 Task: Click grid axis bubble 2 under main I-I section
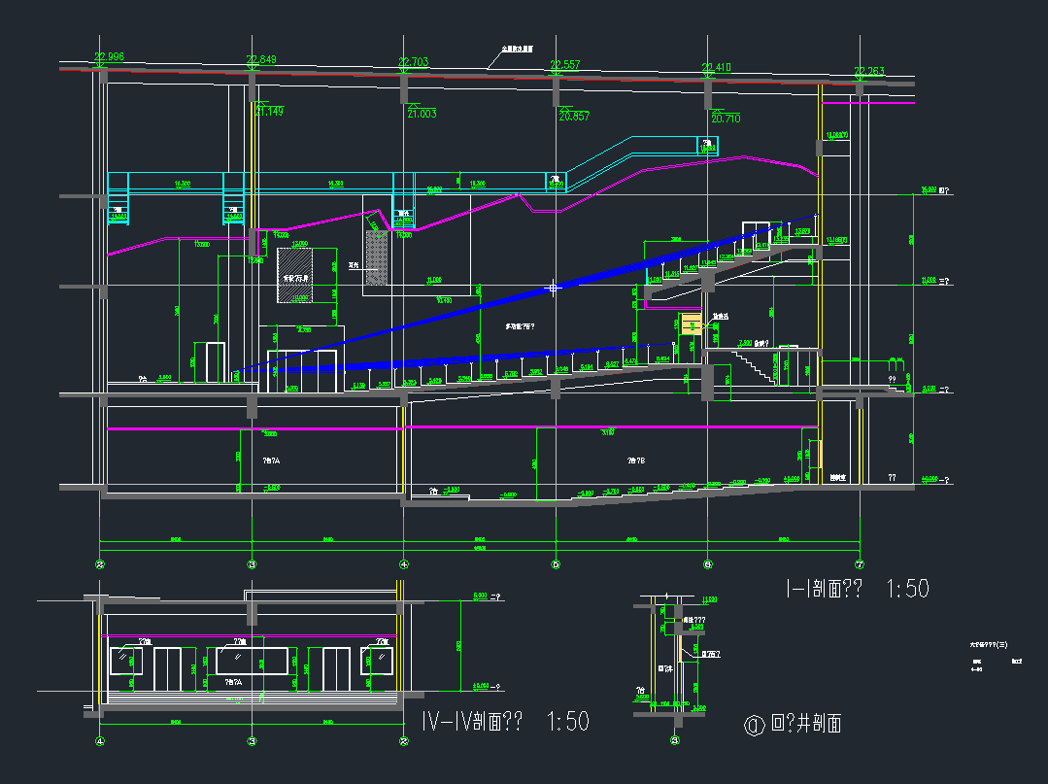pos(100,564)
